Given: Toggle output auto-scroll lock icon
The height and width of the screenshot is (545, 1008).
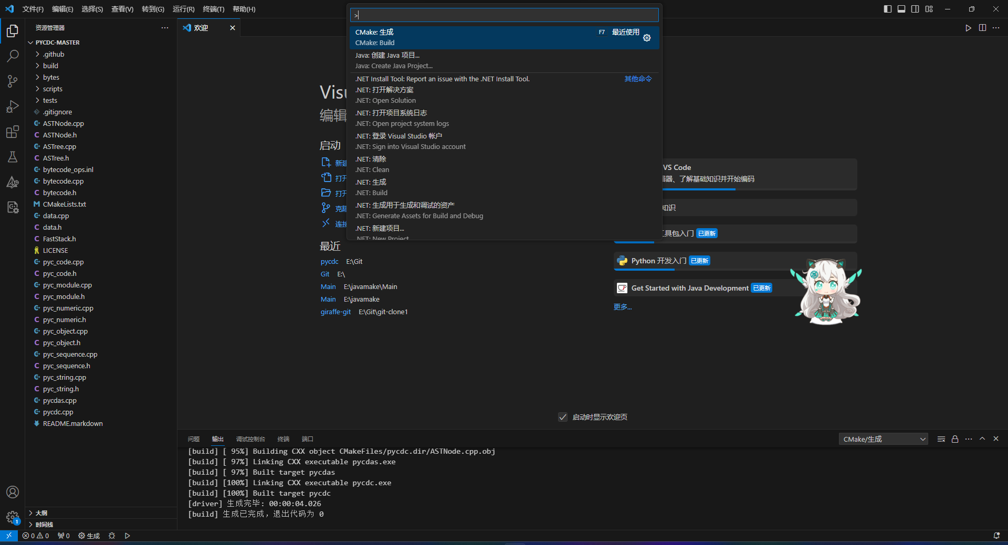Looking at the screenshot, I should [x=955, y=439].
